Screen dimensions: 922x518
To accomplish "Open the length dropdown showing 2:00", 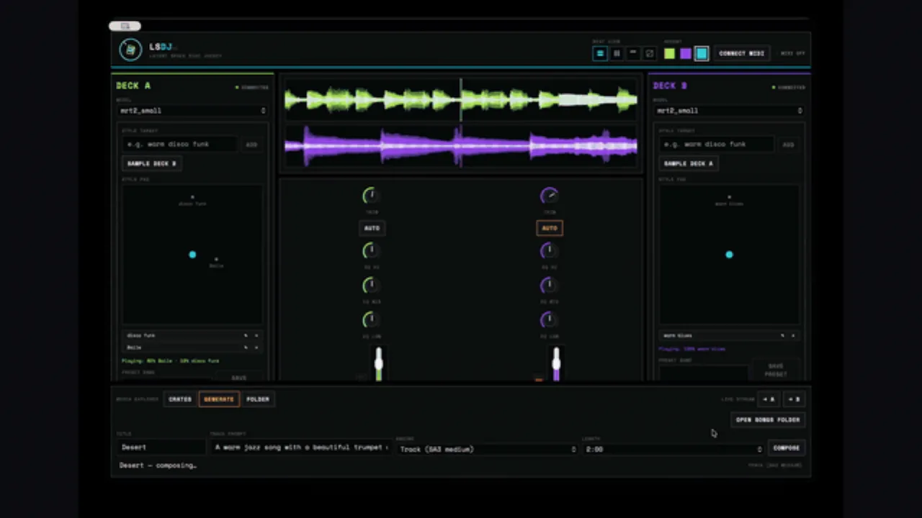I will coord(673,449).
